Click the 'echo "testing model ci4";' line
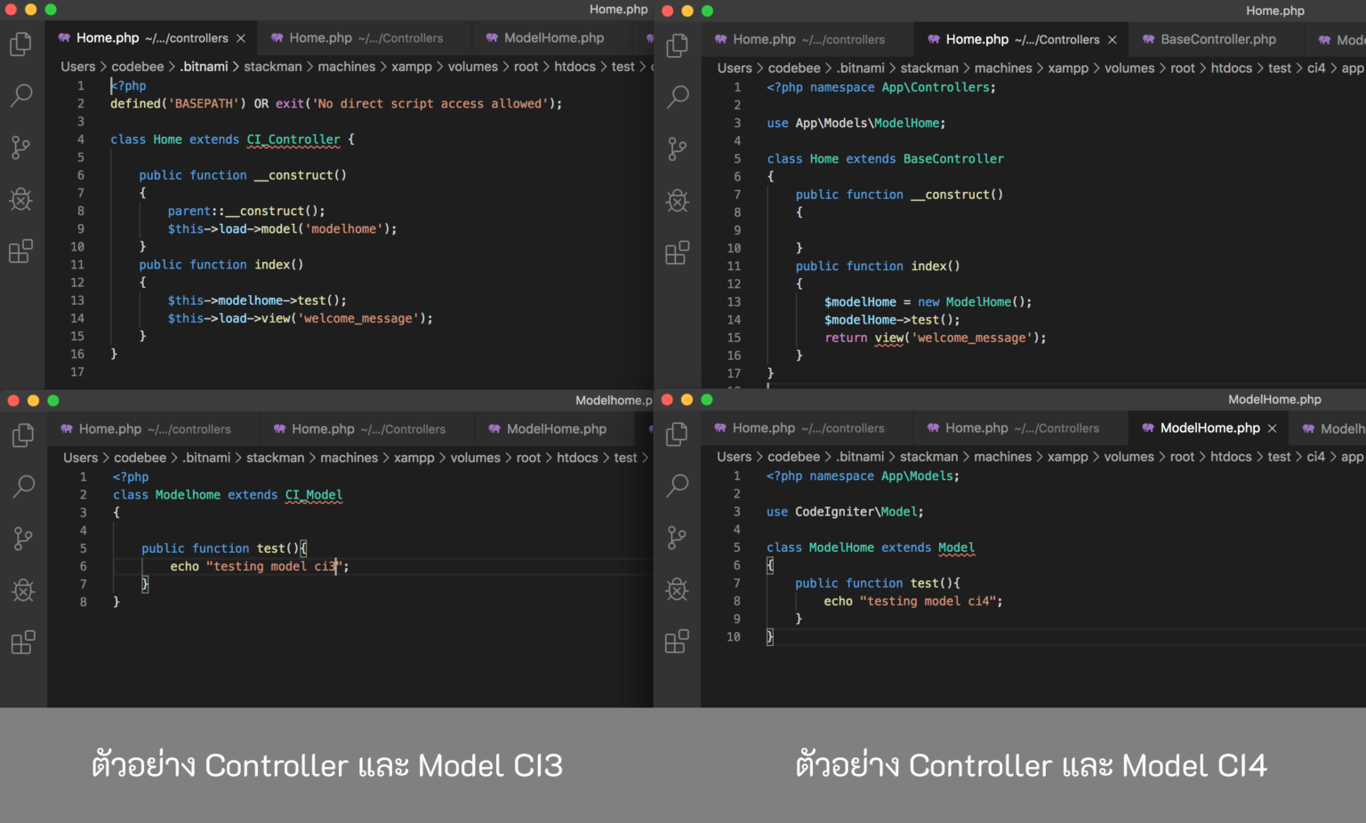This screenshot has width=1366, height=823. 912,602
